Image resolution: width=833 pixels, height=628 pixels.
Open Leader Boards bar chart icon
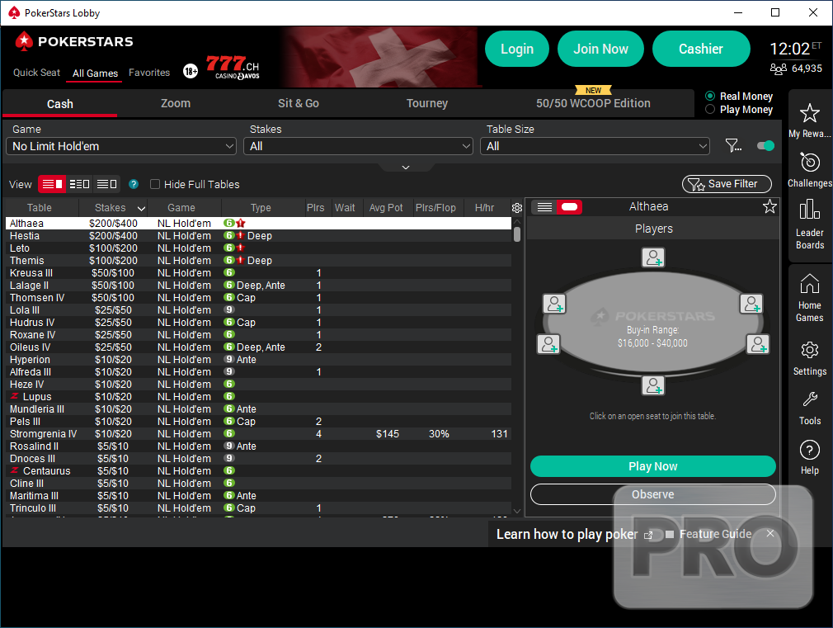tap(809, 209)
